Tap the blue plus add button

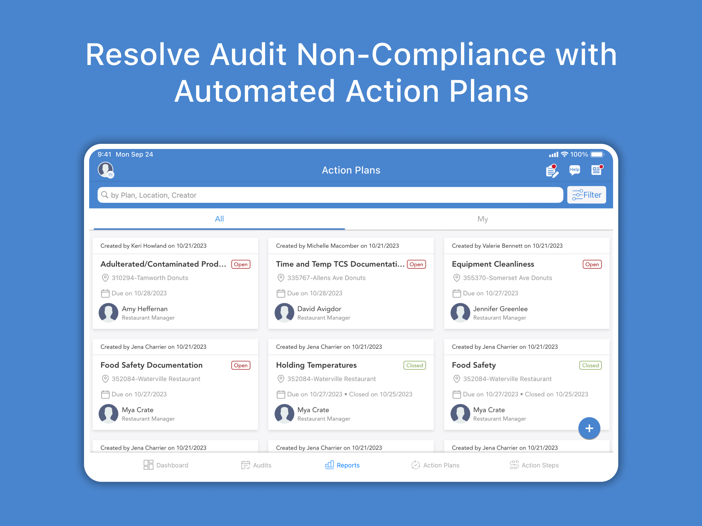(x=589, y=428)
